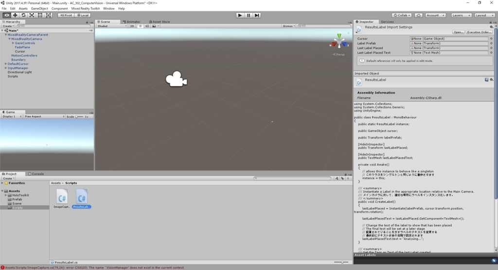This screenshot has width=498, height=270.
Task: Adjust the Game view Scale slider
Action: point(79,117)
